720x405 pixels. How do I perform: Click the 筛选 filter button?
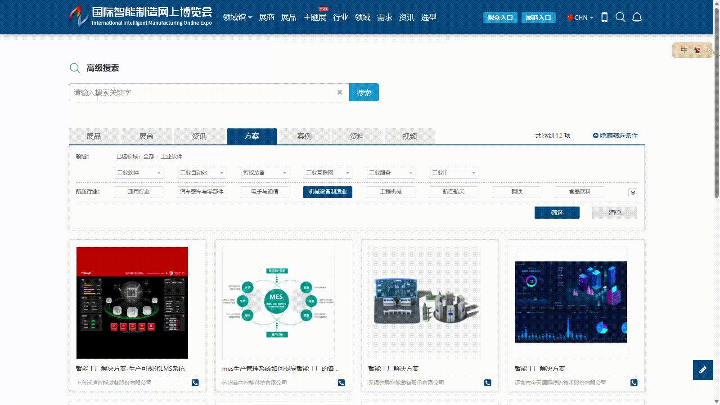(x=557, y=212)
